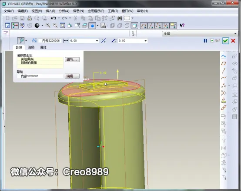The image size is (241, 191).
Task: Toggle datum axes display
Action: pyautogui.click(x=151, y=26)
